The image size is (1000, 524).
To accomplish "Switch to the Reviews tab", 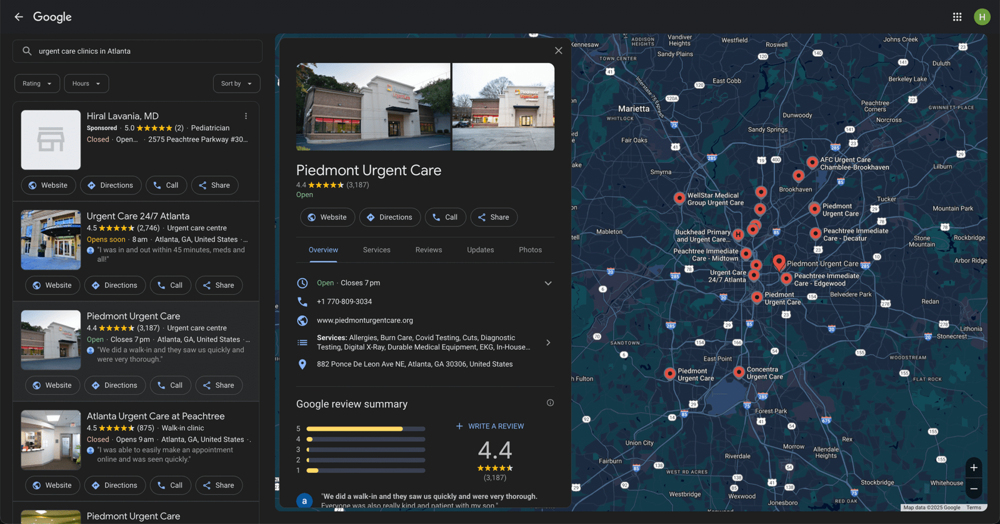I will tap(429, 249).
